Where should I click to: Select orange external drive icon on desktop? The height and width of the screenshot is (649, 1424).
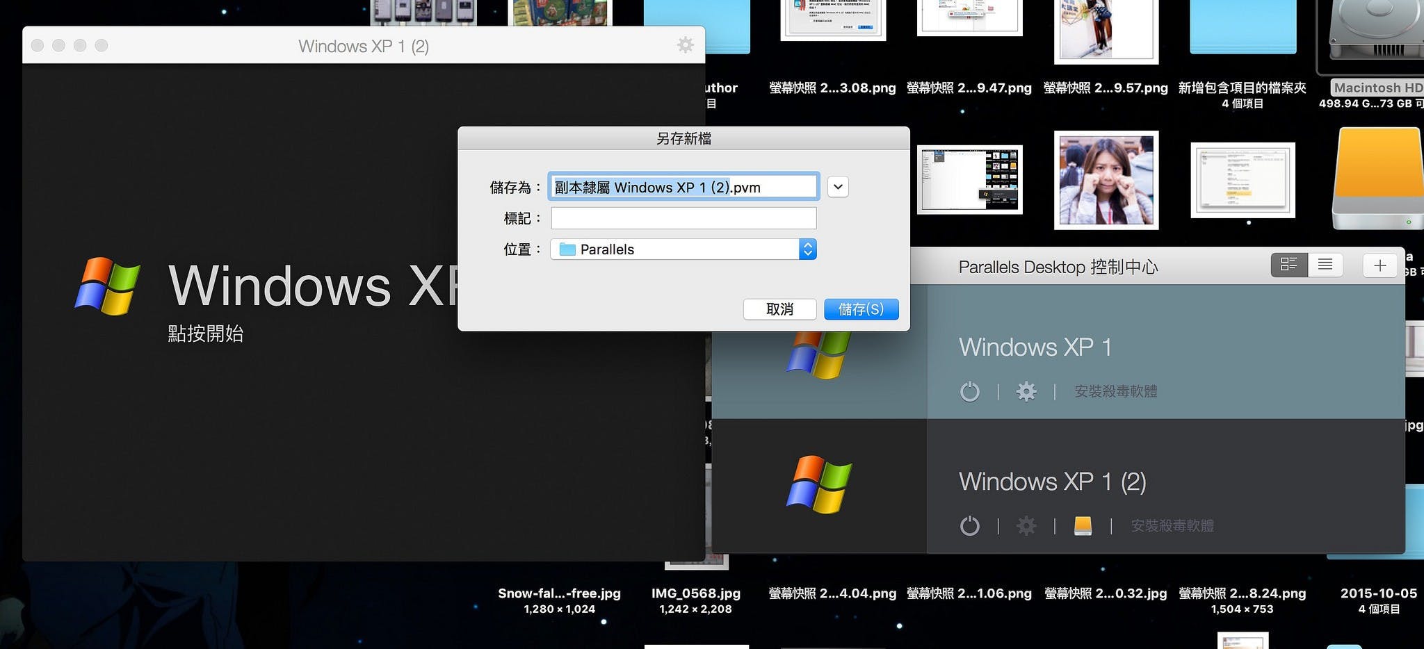[x=1377, y=179]
